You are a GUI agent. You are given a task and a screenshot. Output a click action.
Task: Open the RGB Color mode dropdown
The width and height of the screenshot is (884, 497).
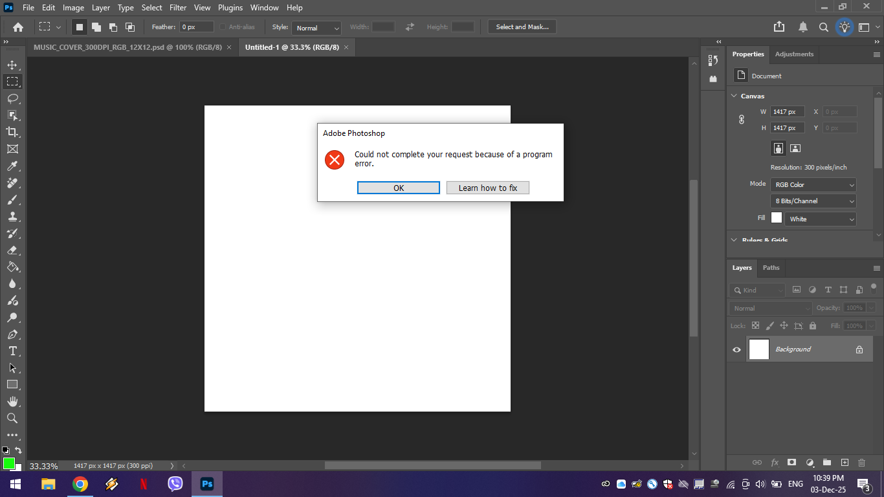click(x=813, y=184)
